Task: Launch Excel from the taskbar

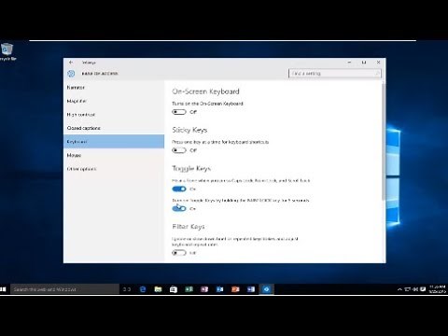Action: point(189,289)
